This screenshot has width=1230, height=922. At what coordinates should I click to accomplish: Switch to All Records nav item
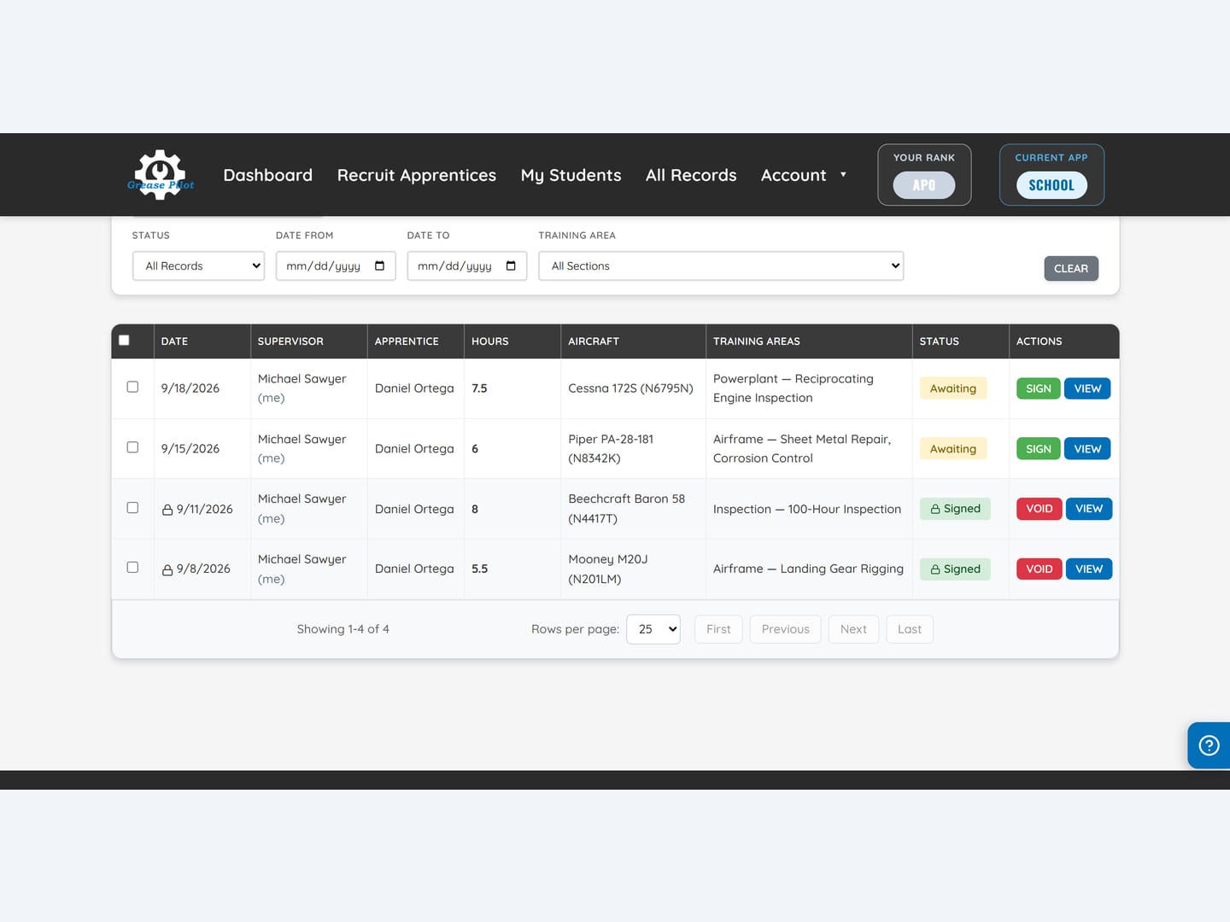click(x=691, y=175)
